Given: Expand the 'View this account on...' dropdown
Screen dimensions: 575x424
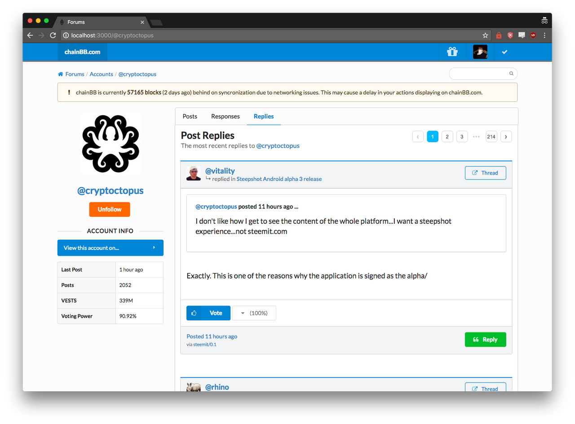Looking at the screenshot, I should click(x=111, y=248).
